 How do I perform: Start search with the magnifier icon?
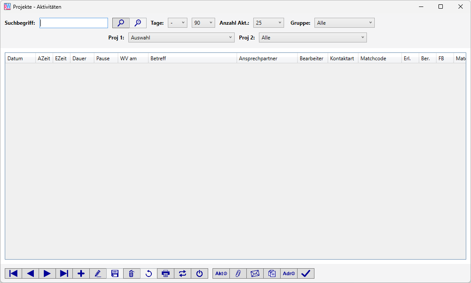tap(121, 23)
